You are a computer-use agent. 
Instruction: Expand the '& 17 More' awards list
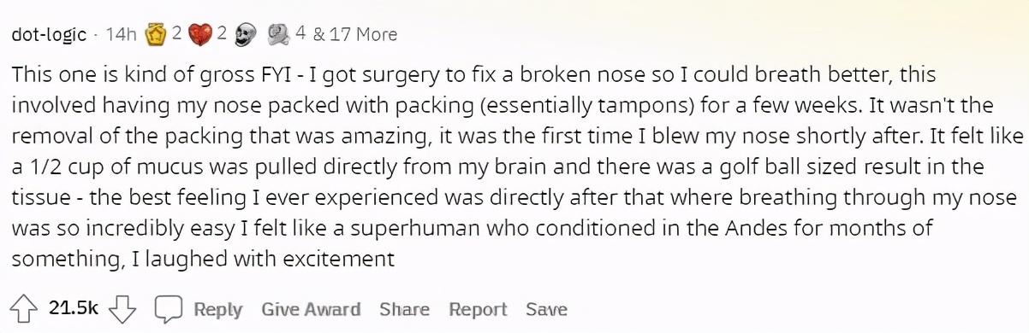(x=355, y=34)
